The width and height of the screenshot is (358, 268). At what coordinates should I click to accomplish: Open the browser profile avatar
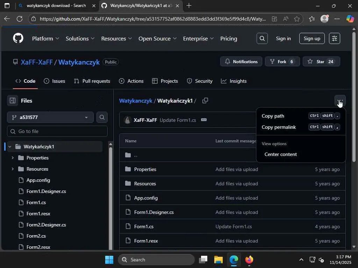[x=324, y=19]
